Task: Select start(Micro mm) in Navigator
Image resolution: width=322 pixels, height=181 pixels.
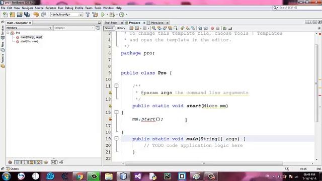Action: tap(29, 41)
